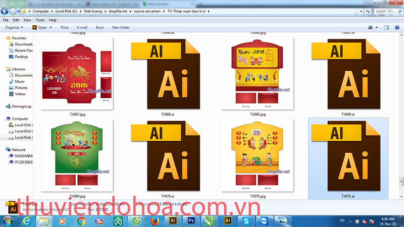Click the Forward navigation arrow
The width and height of the screenshot is (404, 227).
point(13,11)
